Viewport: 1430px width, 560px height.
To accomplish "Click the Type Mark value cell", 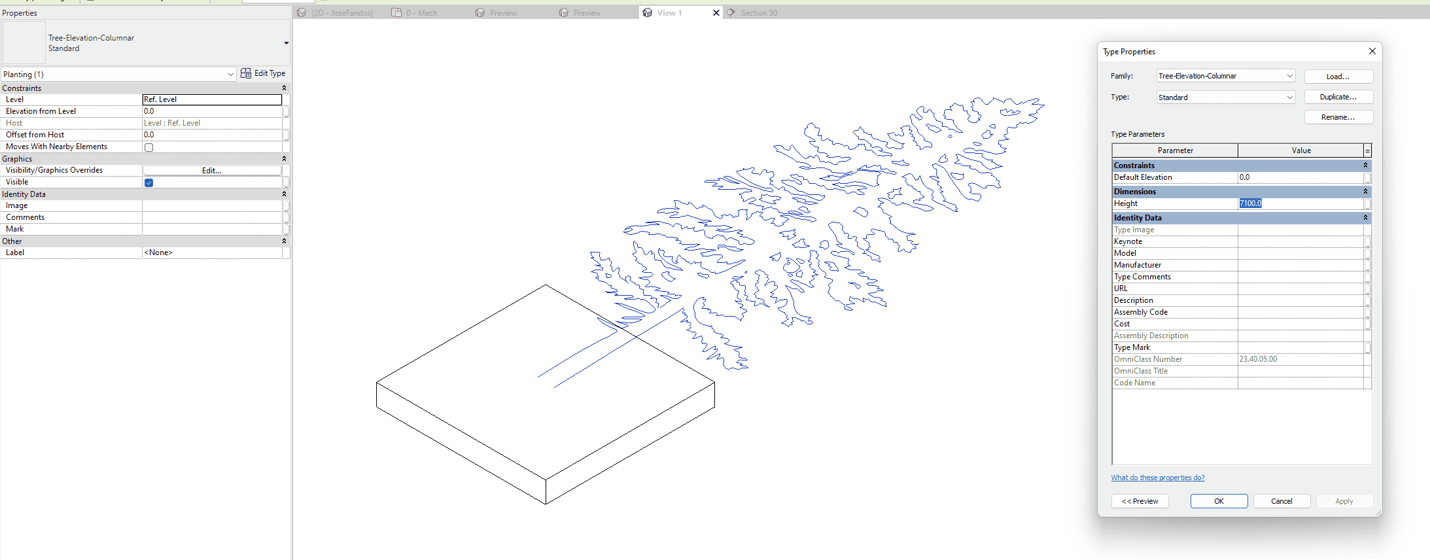I will [x=1300, y=347].
